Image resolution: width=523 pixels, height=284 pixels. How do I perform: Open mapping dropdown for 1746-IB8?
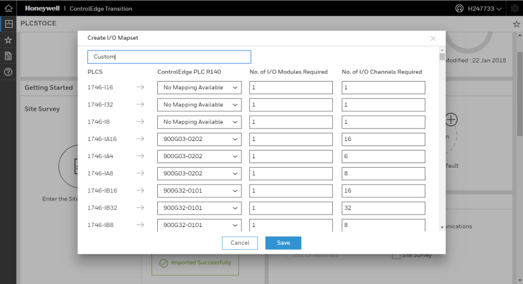pos(199,225)
